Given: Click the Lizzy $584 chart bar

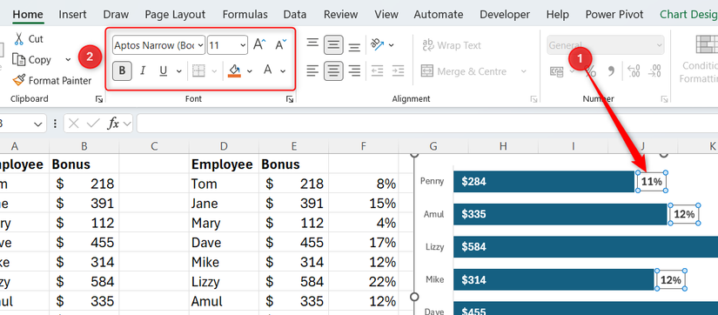Looking at the screenshot, I should 586,247.
